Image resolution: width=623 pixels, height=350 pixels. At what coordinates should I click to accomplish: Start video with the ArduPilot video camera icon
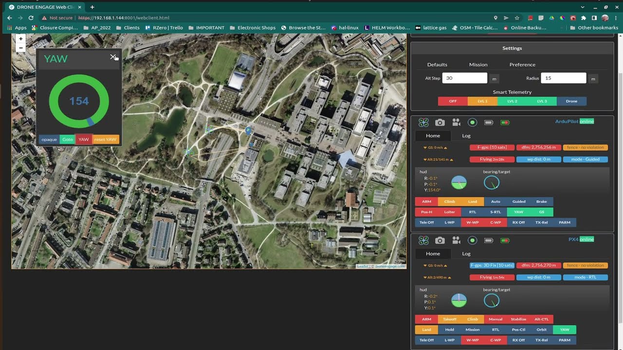(456, 122)
